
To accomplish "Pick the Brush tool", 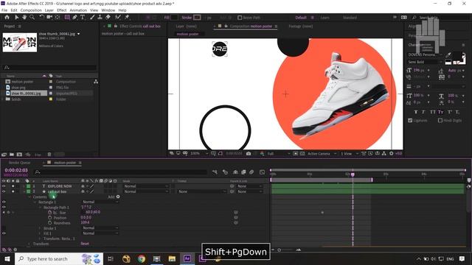I will [92, 18].
